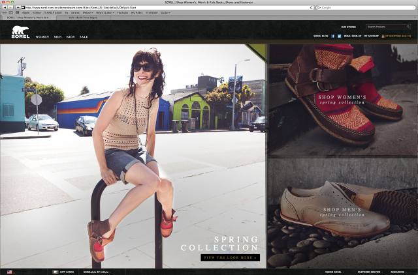The height and width of the screenshot is (275, 418).
Task: Open the Twitter icon in header
Action: coord(339,36)
